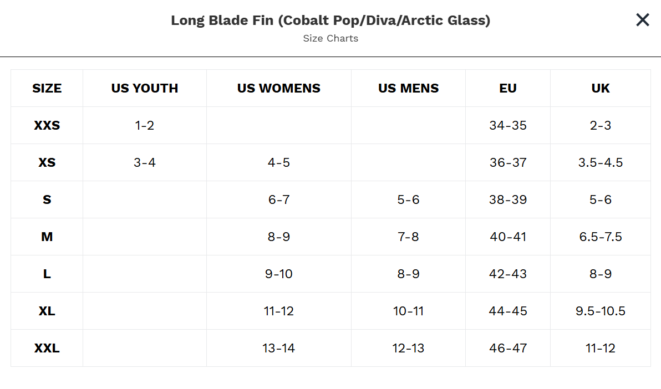Click the US Womens 4-5 cell
This screenshot has width=661, height=389.
[279, 162]
